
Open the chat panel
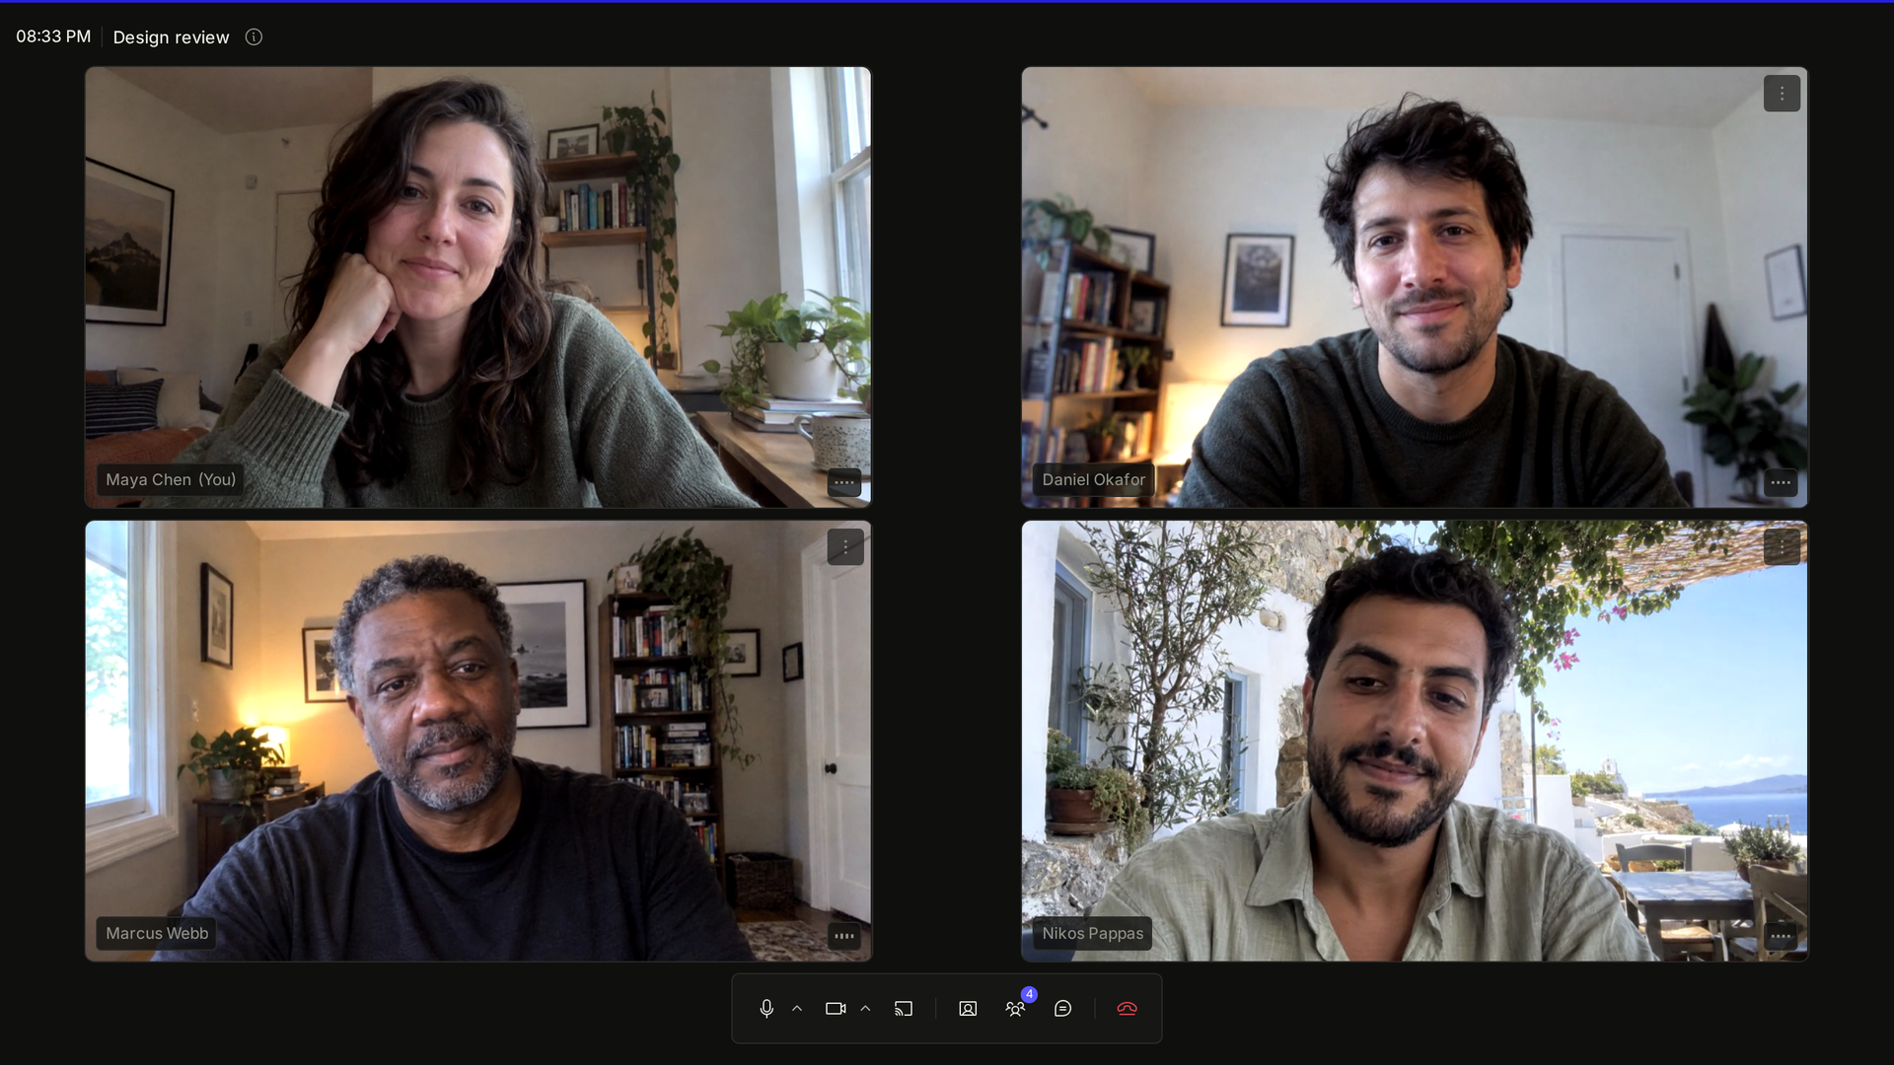1062,1008
